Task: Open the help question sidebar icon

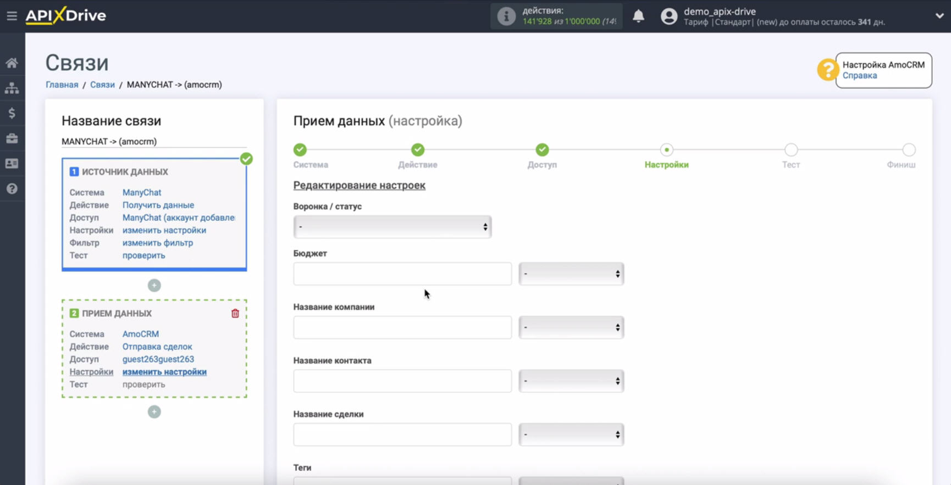Action: (x=12, y=189)
